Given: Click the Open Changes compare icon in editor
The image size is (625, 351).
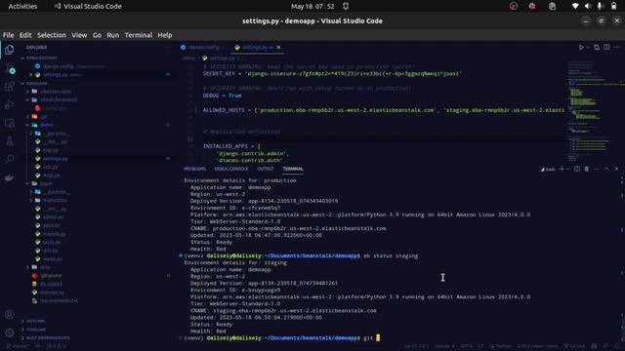Looking at the screenshot, I should pyautogui.click(x=597, y=48).
